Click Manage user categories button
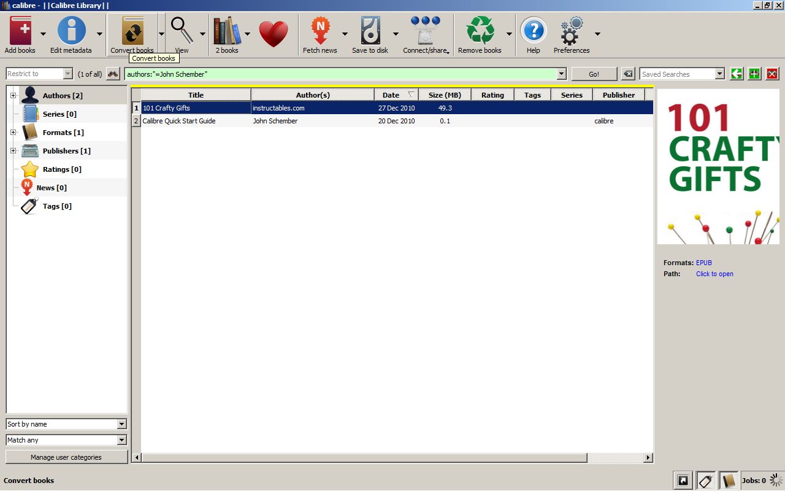Viewport: 785px width, 491px height. click(66, 457)
